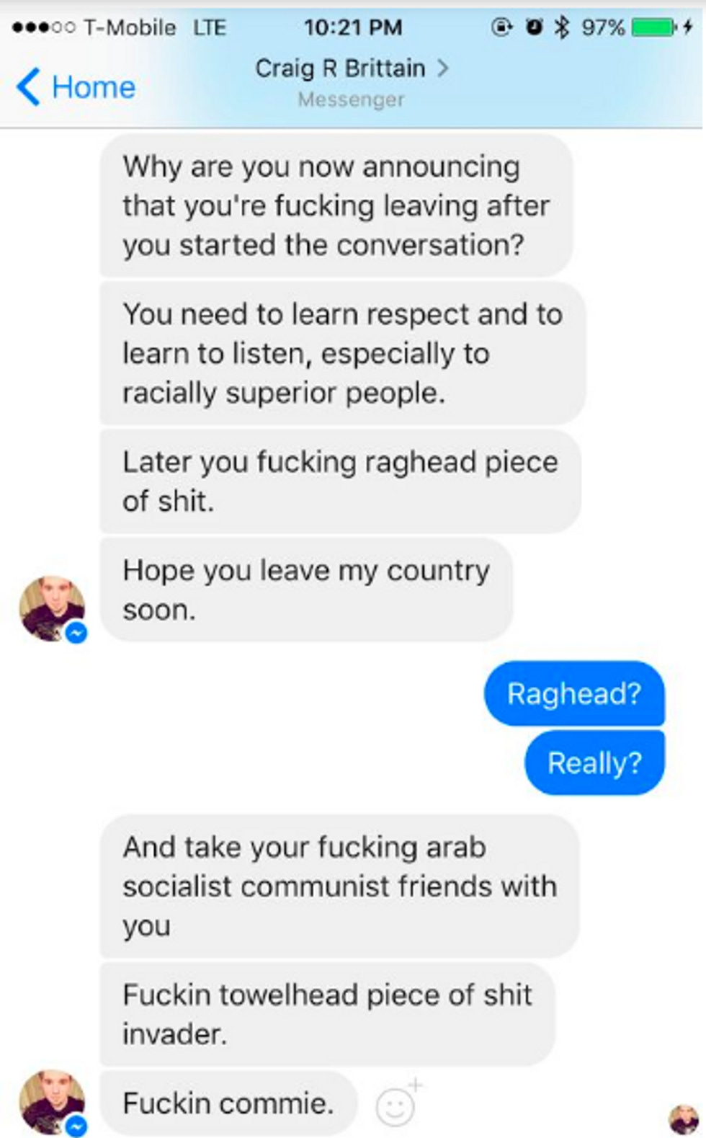Expand the chevron next to contact name

442,68
